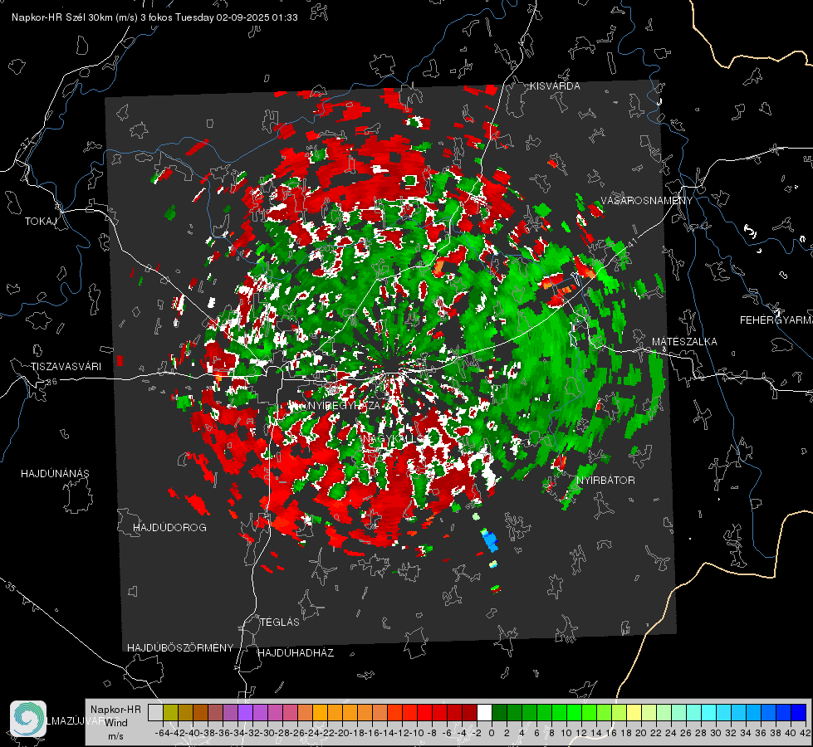Image resolution: width=813 pixels, height=747 pixels.
Task: Click the partly cut-off FEHÉRGYARMAT label
Action: pos(776,320)
